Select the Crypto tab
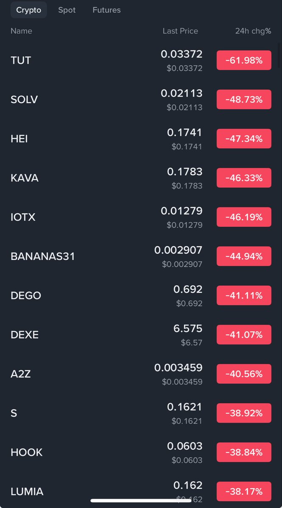 pos(29,10)
